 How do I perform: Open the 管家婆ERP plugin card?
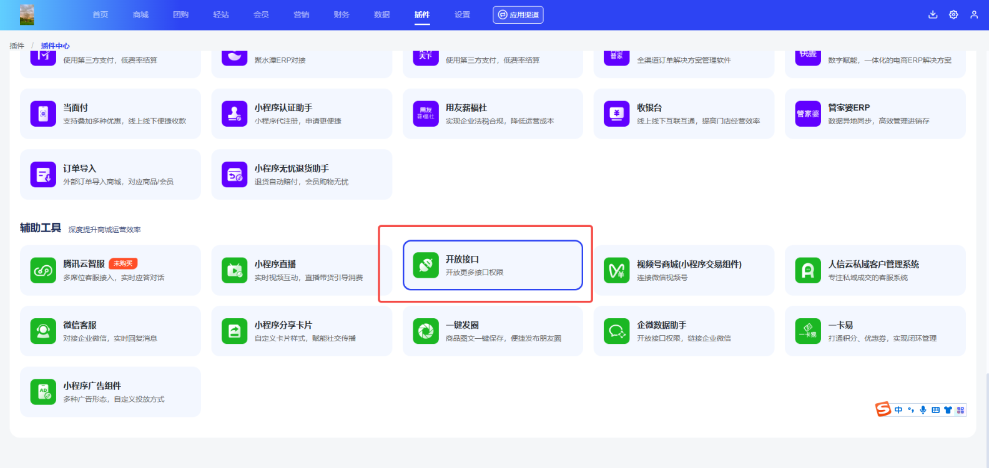click(875, 114)
